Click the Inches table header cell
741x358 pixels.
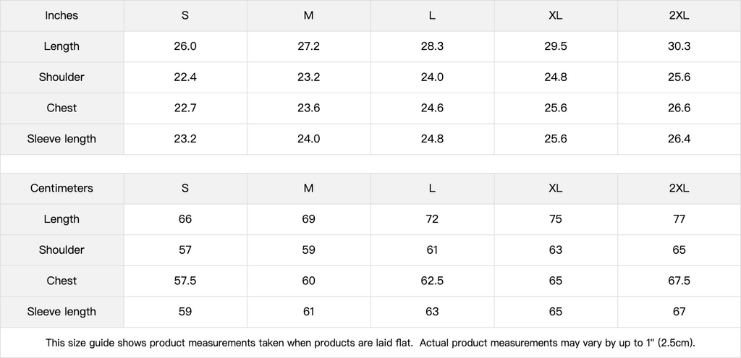pyautogui.click(x=62, y=15)
